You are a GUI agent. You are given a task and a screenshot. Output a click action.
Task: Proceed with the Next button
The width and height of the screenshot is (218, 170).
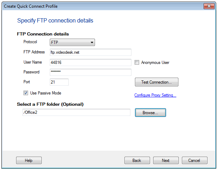tap(166, 160)
